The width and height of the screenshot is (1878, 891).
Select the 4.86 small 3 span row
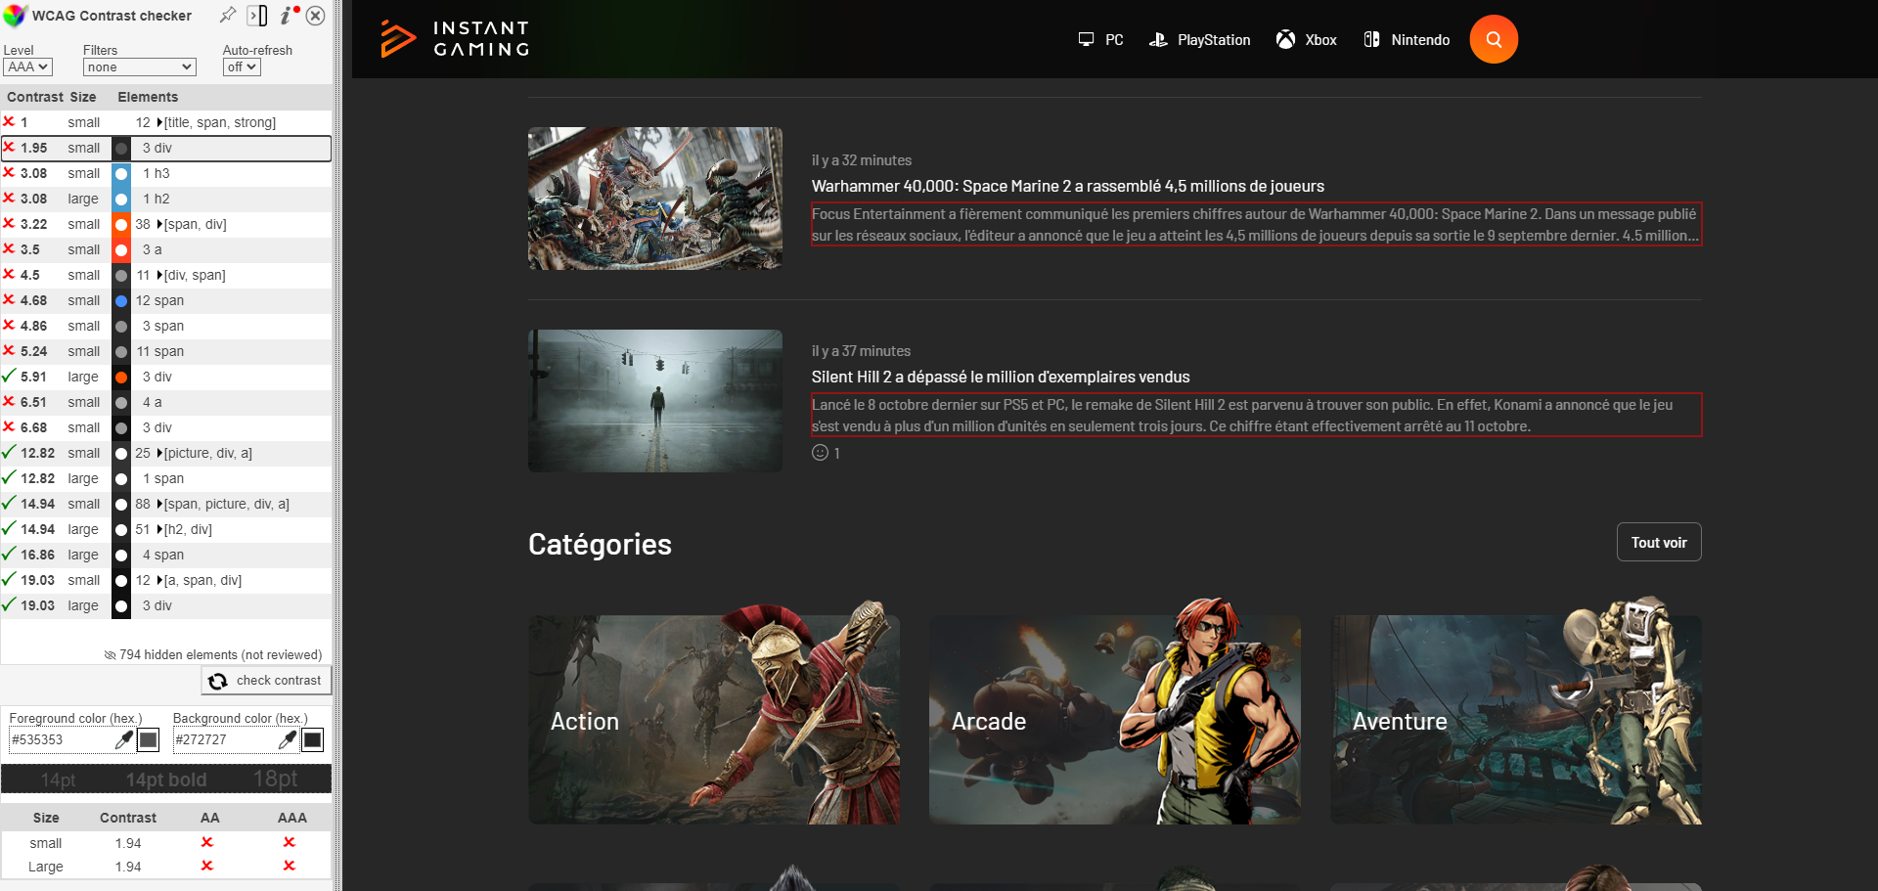click(x=166, y=326)
